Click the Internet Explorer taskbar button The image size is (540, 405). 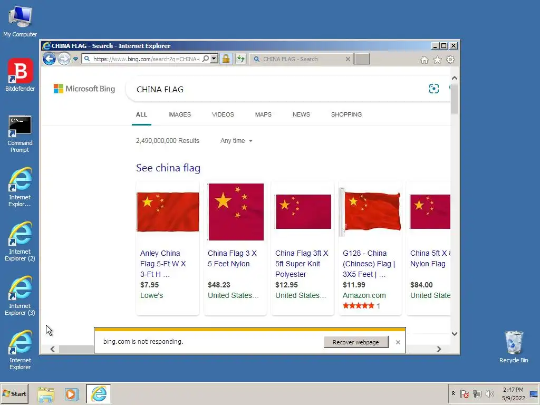click(99, 393)
